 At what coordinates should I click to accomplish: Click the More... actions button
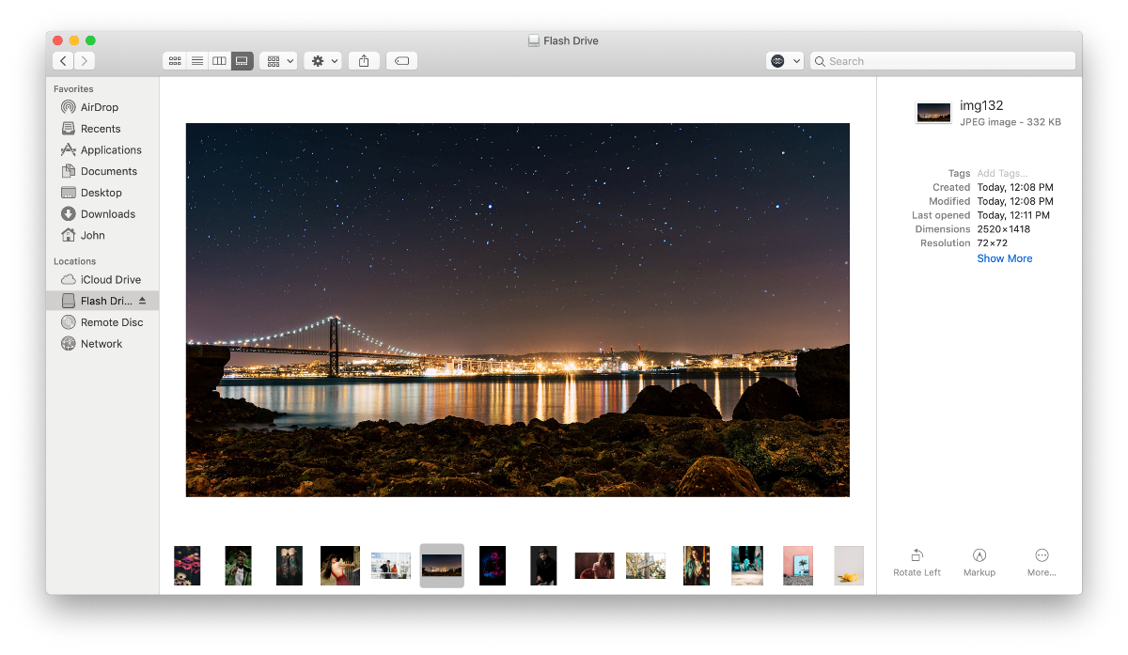pos(1042,563)
